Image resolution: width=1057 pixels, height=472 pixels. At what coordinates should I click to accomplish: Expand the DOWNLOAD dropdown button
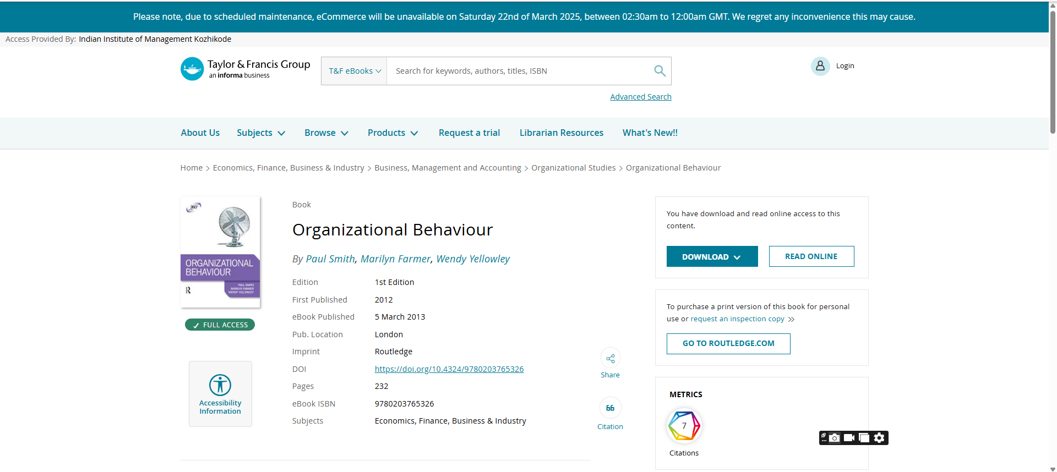712,257
